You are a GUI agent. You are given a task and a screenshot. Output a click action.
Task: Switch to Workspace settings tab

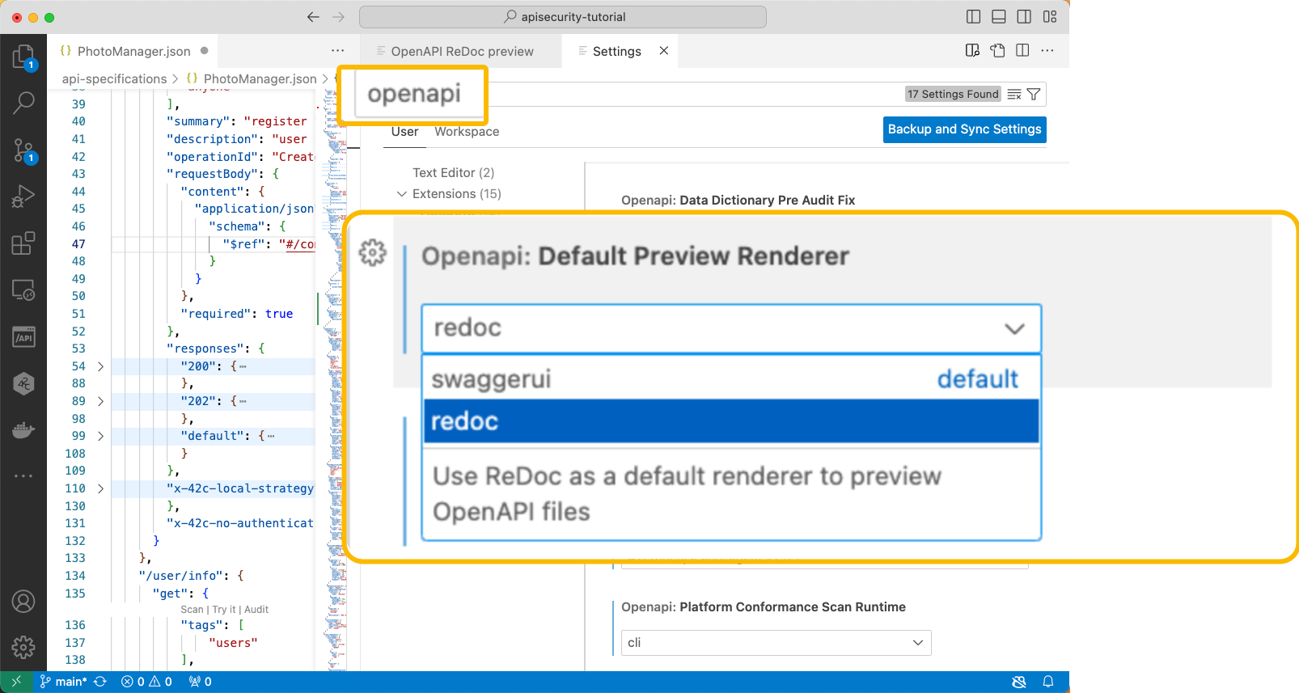tap(467, 132)
